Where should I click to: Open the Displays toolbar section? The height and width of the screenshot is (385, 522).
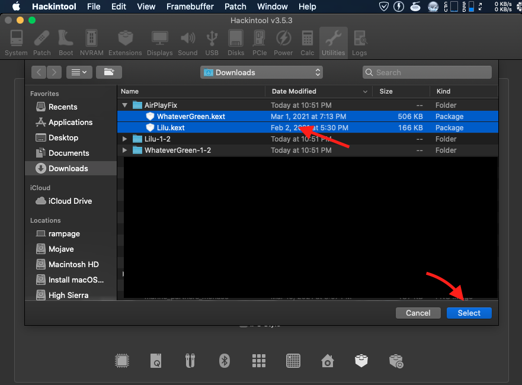(160, 43)
